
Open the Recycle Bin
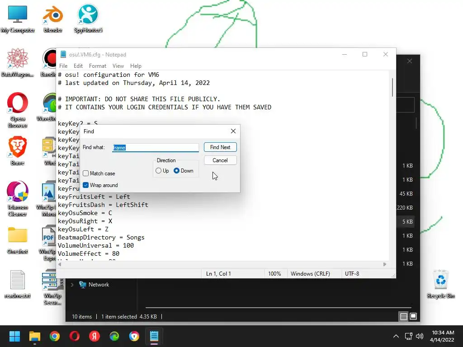(x=440, y=284)
